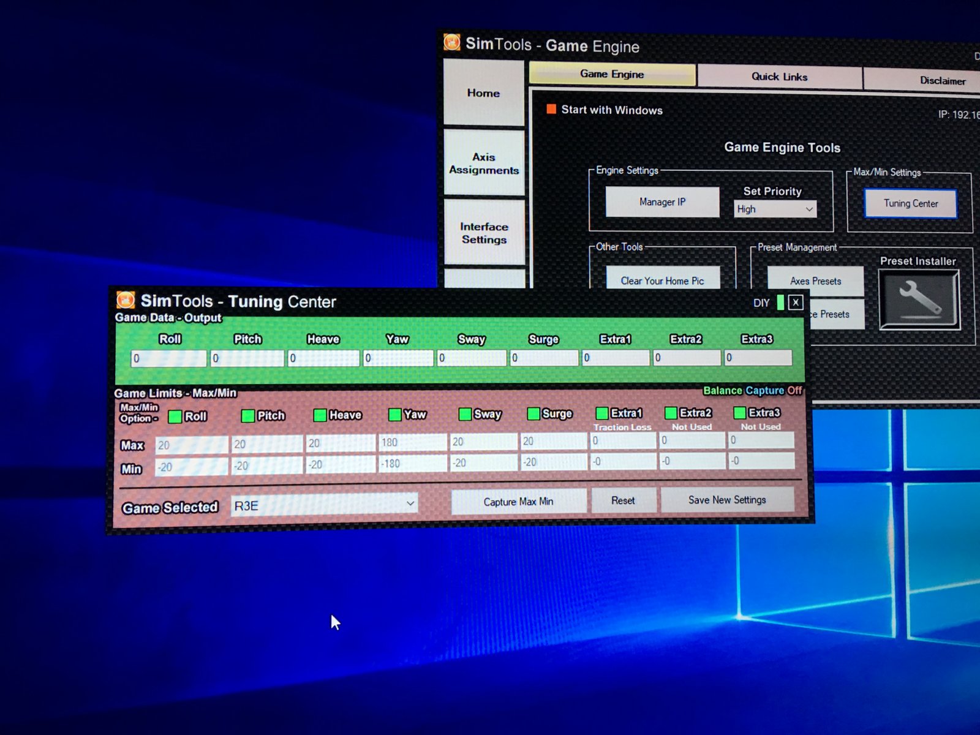Click the Extra1 Max value field
This screenshot has width=980, height=735.
point(622,440)
